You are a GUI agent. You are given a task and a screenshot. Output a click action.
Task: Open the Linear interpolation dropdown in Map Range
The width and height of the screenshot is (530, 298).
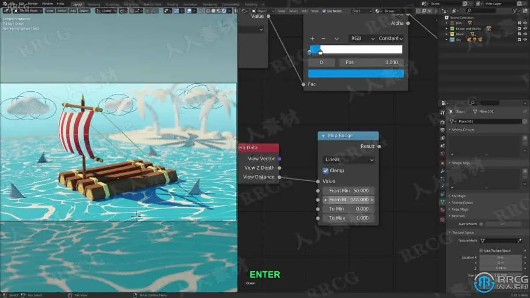point(348,159)
